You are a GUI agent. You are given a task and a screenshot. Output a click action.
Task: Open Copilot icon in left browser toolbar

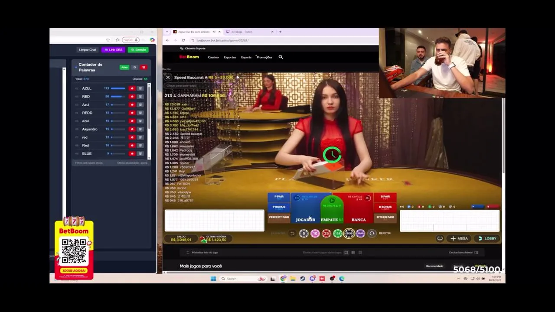tap(152, 40)
